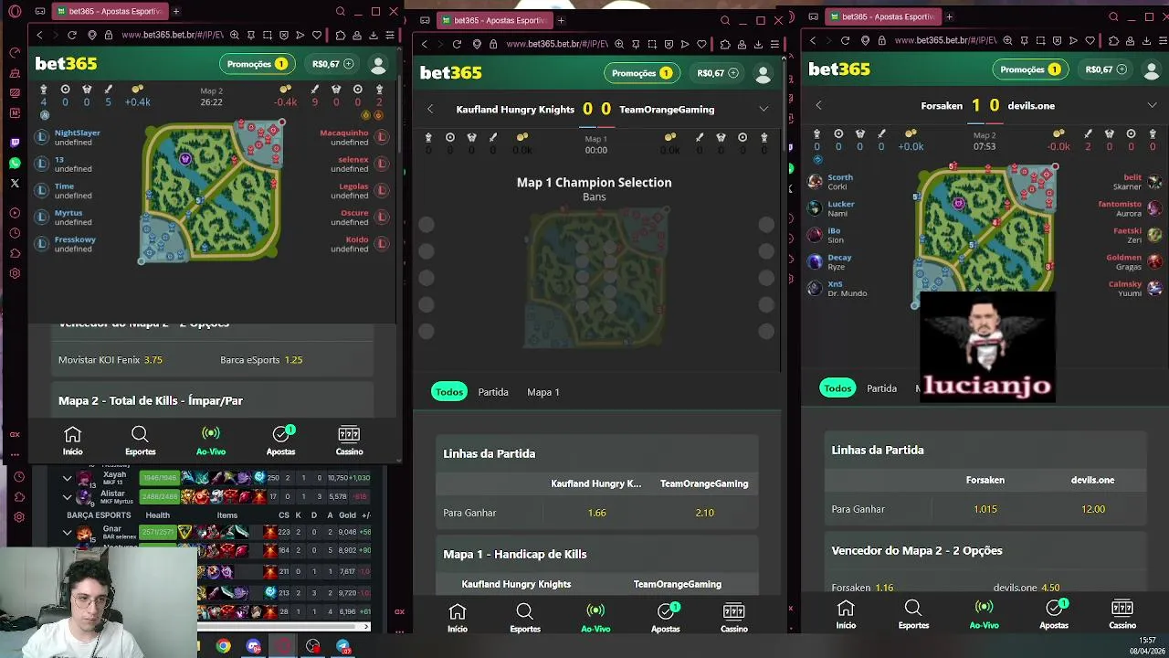Select Todos tab in middle bet365 window
1169x658 pixels.
[x=448, y=392]
